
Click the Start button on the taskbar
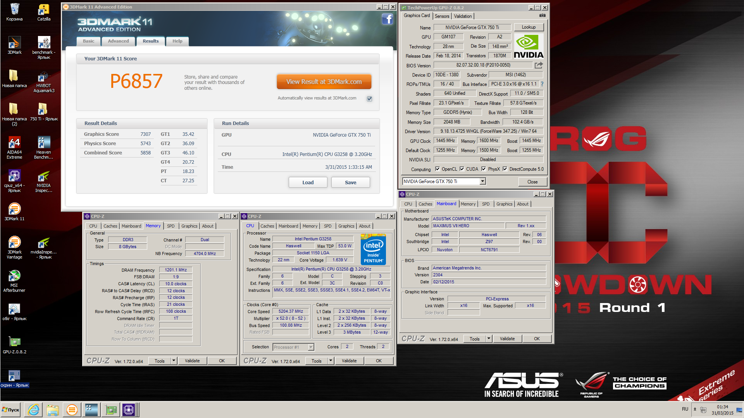(11, 410)
